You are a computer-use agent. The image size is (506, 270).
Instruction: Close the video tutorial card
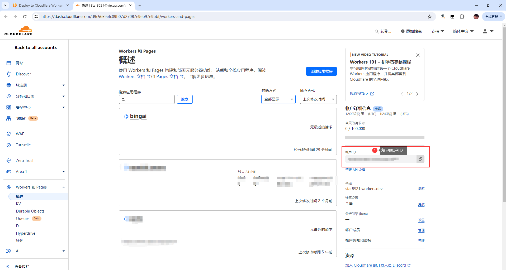[x=418, y=55]
